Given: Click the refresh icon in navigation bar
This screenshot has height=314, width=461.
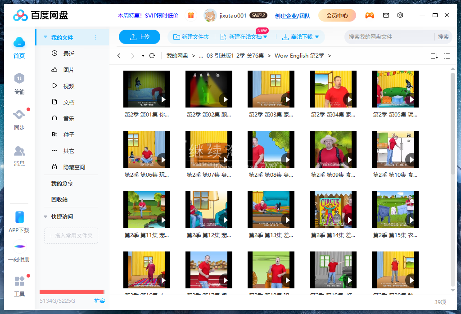Looking at the screenshot, I should point(152,55).
